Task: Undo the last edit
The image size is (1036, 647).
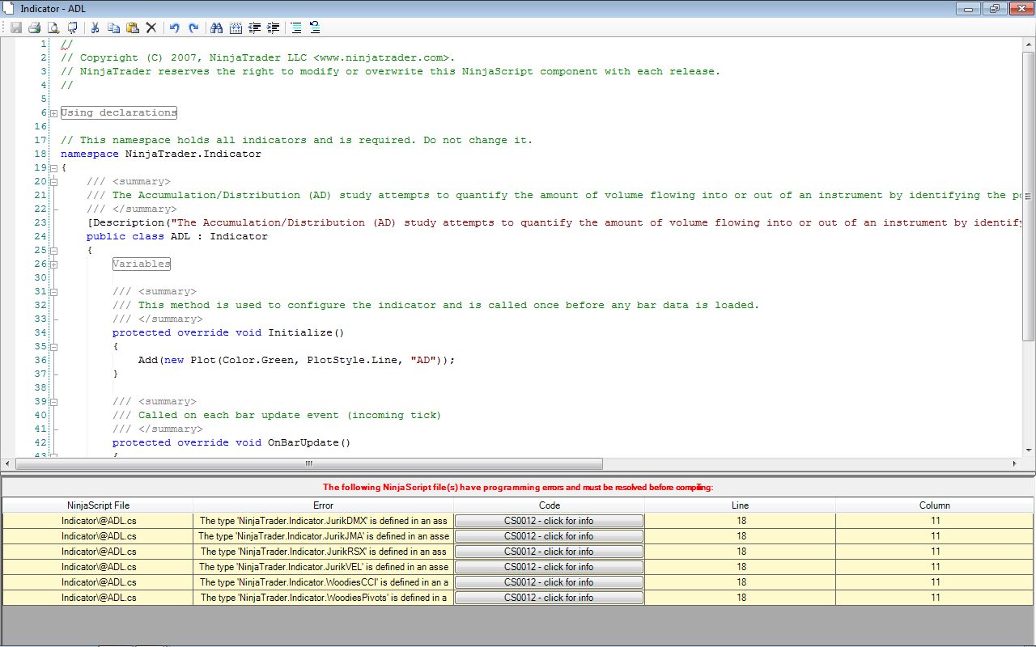Action: (x=174, y=27)
